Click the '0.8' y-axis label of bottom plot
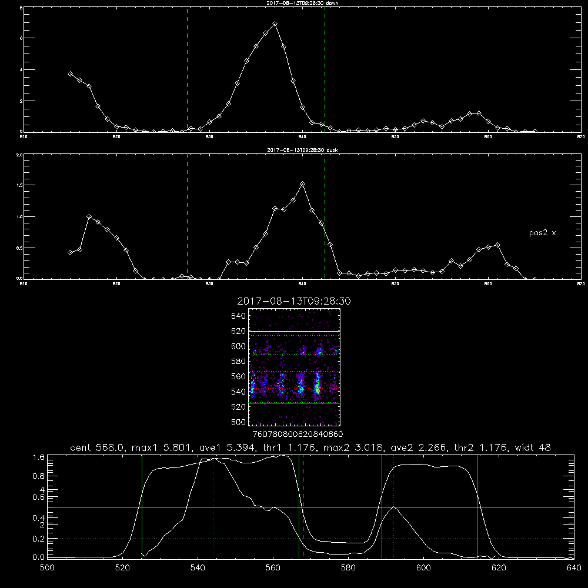Screen dimensions: 588x588 point(39,476)
